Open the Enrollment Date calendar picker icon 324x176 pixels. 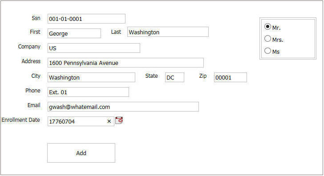(x=119, y=120)
